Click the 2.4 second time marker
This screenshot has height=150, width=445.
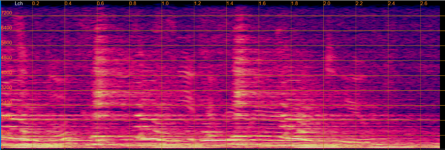[x=391, y=3]
